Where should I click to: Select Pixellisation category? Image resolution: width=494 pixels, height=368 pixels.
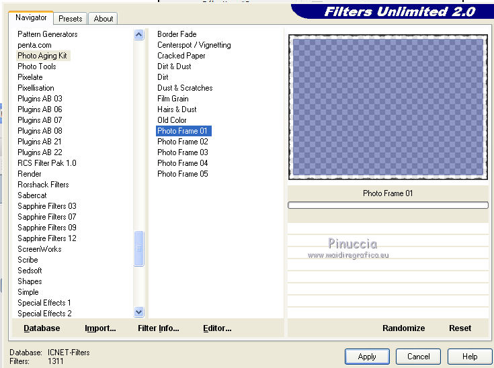pos(36,88)
